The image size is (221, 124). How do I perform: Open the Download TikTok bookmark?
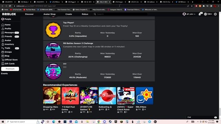click(132, 10)
